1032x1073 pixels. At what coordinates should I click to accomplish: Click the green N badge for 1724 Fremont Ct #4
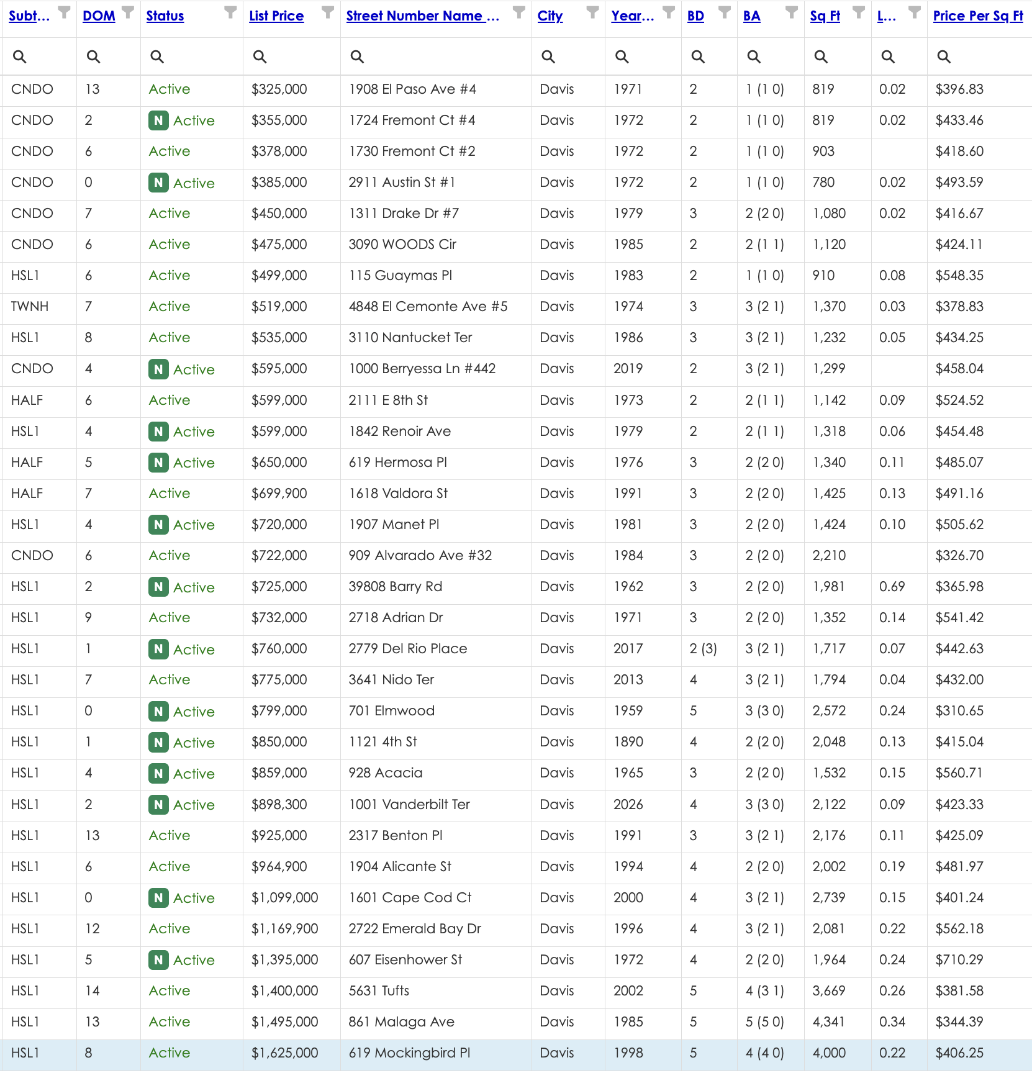point(158,120)
